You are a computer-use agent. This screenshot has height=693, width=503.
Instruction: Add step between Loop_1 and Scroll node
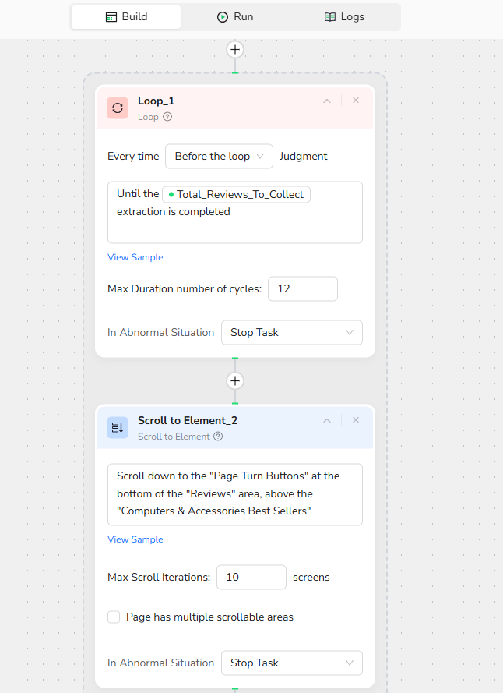[235, 381]
